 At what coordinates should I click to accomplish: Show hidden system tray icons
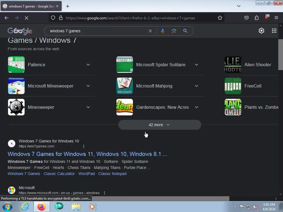click(235, 207)
